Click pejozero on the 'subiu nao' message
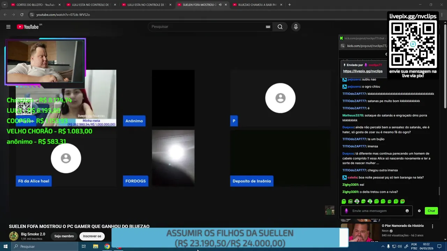Viewport: 447px width, 251px height. [354, 79]
